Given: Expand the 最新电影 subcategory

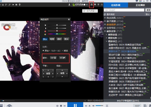Looking at the screenshot, I should point(106,38).
